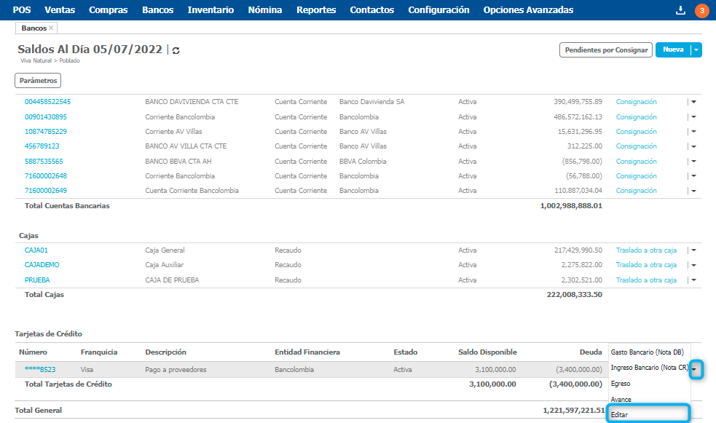Screen dimensions: 716x423
Task: Choose Avance in the dropdown list
Action: (x=621, y=399)
